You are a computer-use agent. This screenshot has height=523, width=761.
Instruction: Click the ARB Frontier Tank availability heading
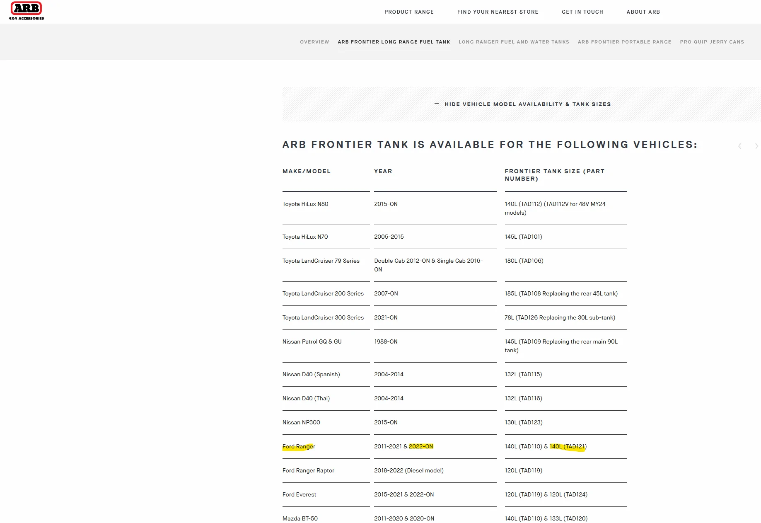coord(490,145)
